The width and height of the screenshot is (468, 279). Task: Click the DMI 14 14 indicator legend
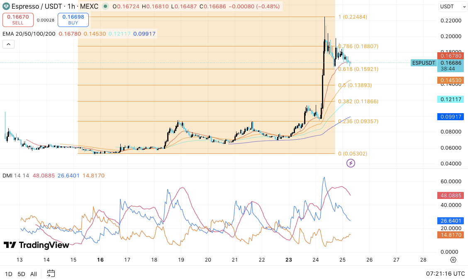(16, 176)
